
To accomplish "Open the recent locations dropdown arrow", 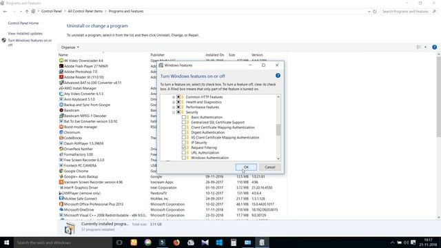I will [x=21, y=12].
